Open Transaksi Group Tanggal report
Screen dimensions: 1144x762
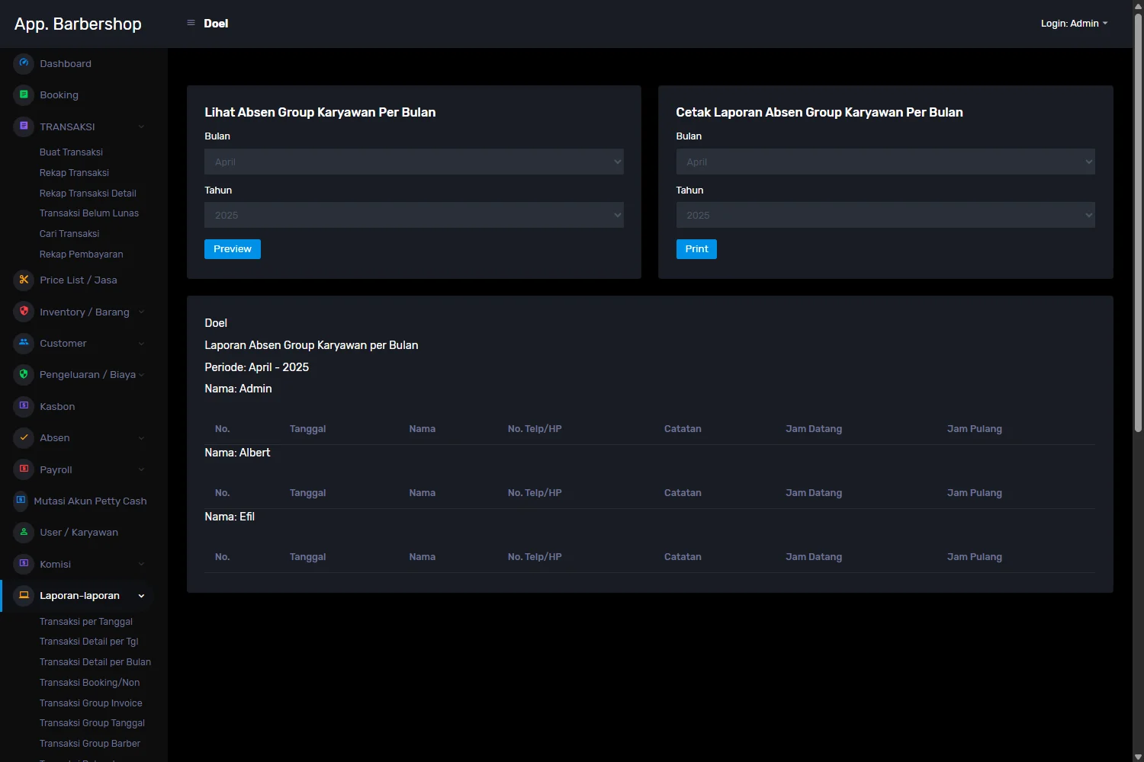tap(92, 723)
